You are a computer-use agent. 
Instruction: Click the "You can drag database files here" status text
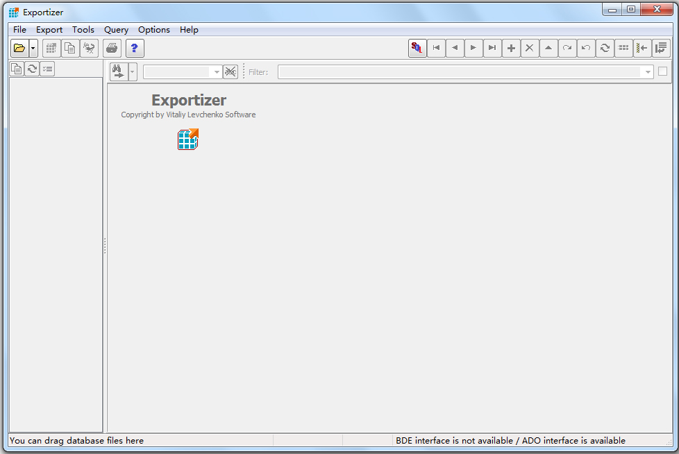pyautogui.click(x=76, y=441)
